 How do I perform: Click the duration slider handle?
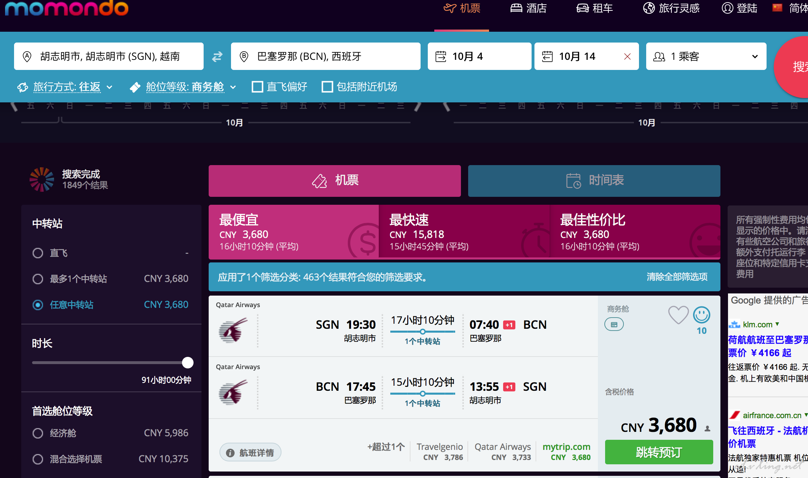point(188,363)
